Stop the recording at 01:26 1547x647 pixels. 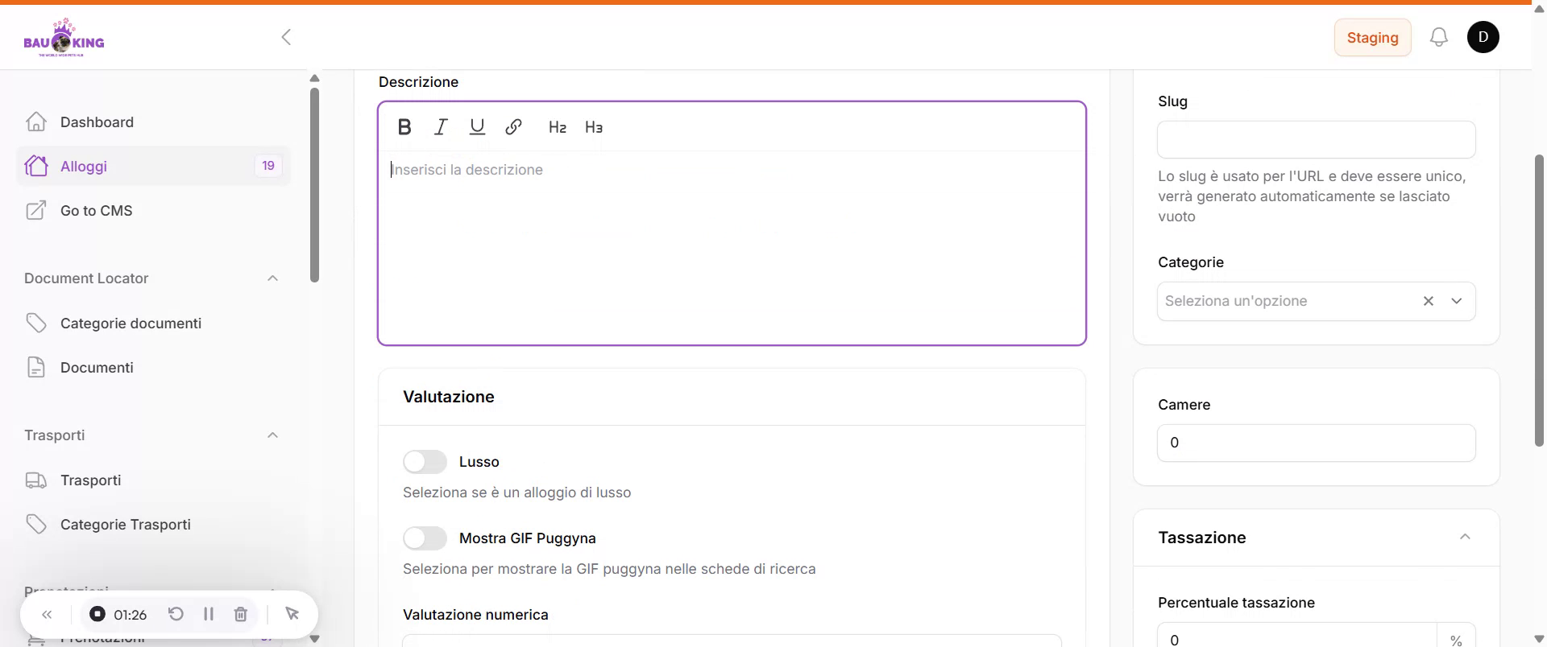pos(97,614)
